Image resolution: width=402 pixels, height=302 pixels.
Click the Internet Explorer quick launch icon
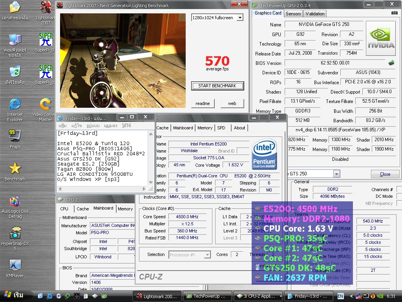[x=49, y=296]
